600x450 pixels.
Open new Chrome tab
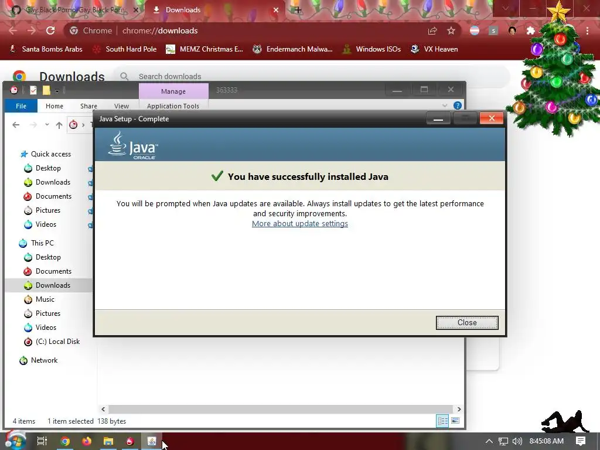[x=298, y=10]
